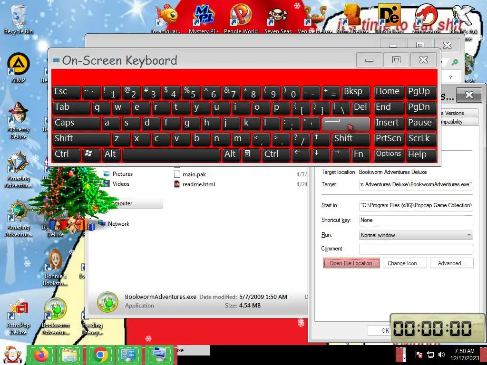Open the Run dropdown showing Normal window
The image size is (487, 365).
click(416, 235)
